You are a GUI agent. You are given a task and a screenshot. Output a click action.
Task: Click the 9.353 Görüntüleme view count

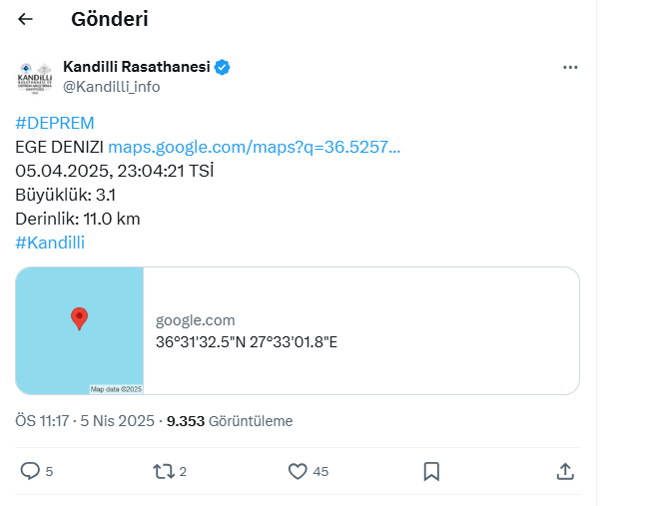click(230, 421)
